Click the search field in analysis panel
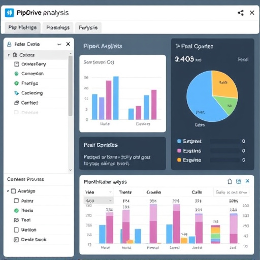This screenshot has height=260, width=260. (x=231, y=192)
